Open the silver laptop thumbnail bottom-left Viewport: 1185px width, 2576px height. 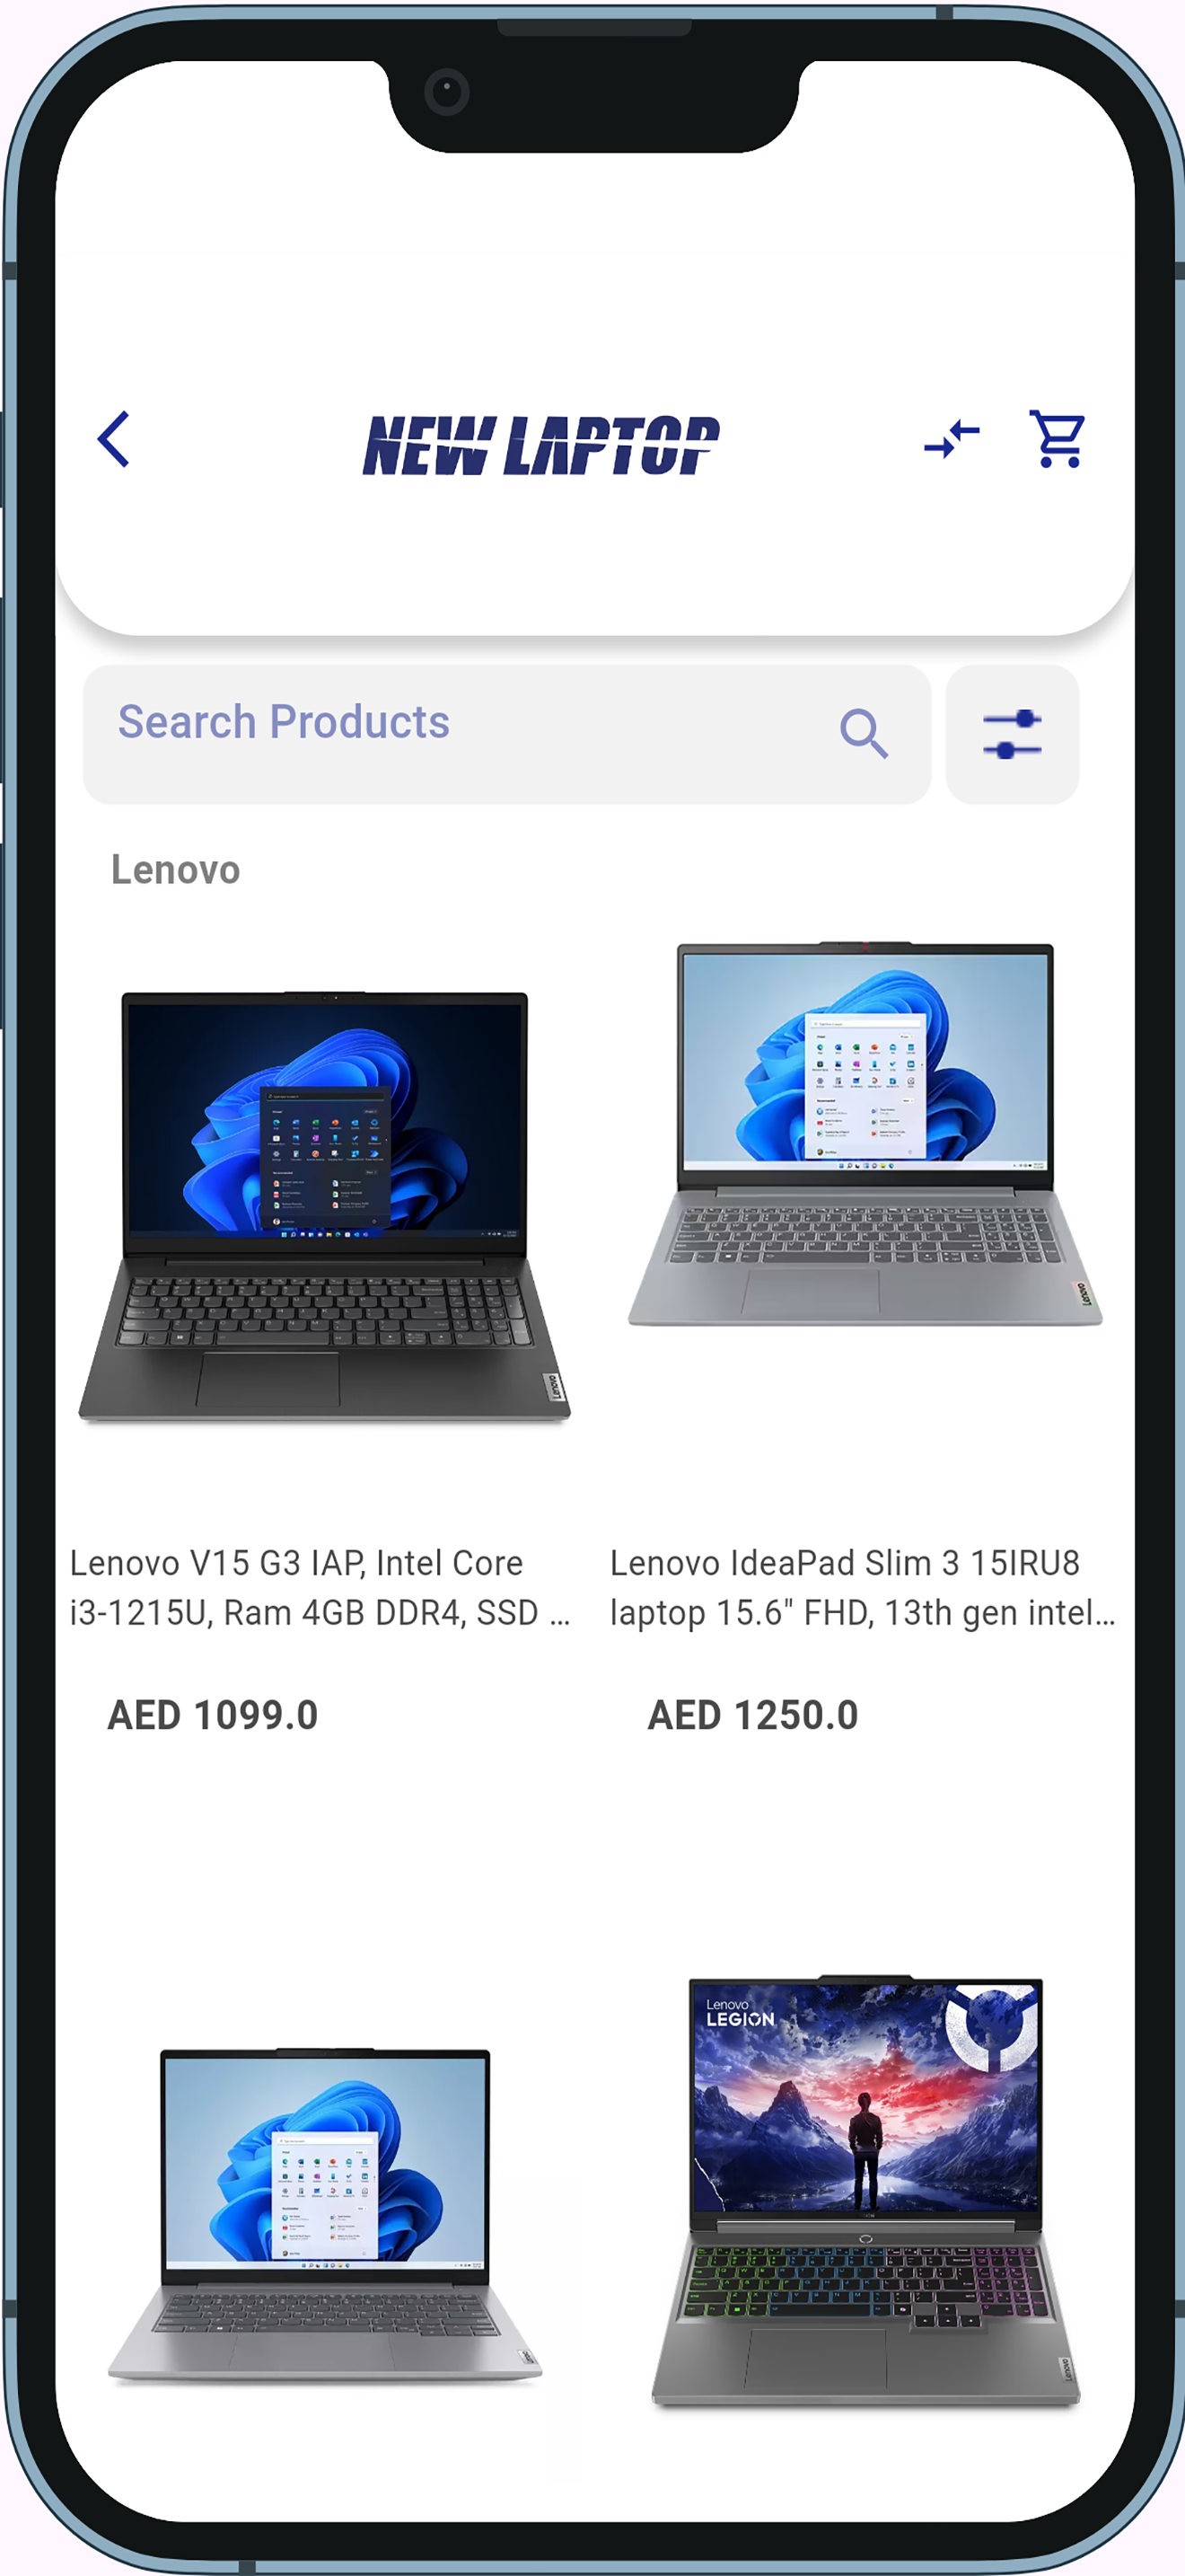325,2216
